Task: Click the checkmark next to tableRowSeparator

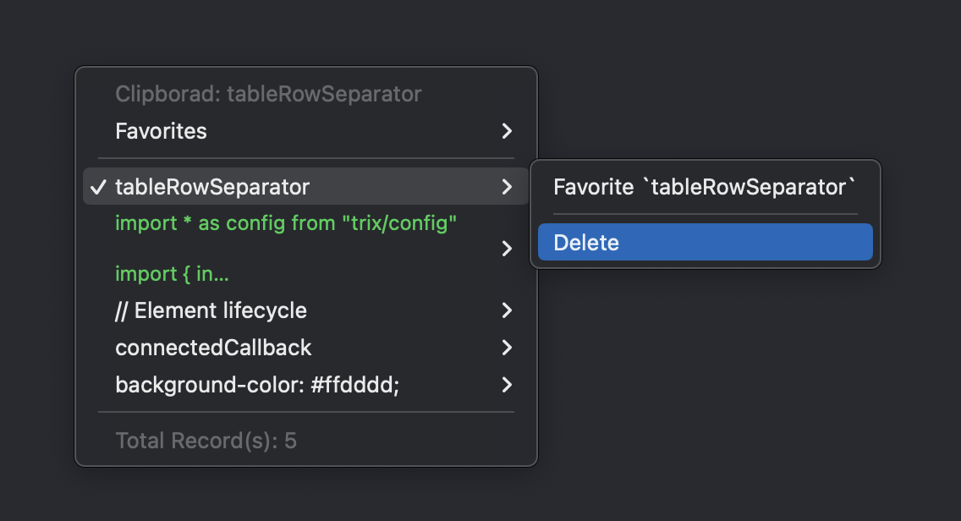Action: pyautogui.click(x=97, y=187)
